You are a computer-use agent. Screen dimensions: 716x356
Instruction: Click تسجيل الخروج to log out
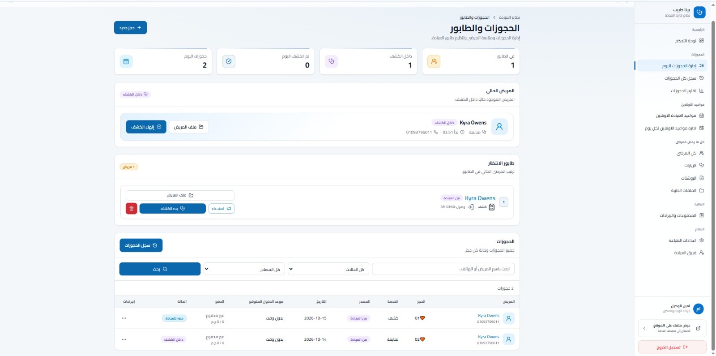coord(672,347)
